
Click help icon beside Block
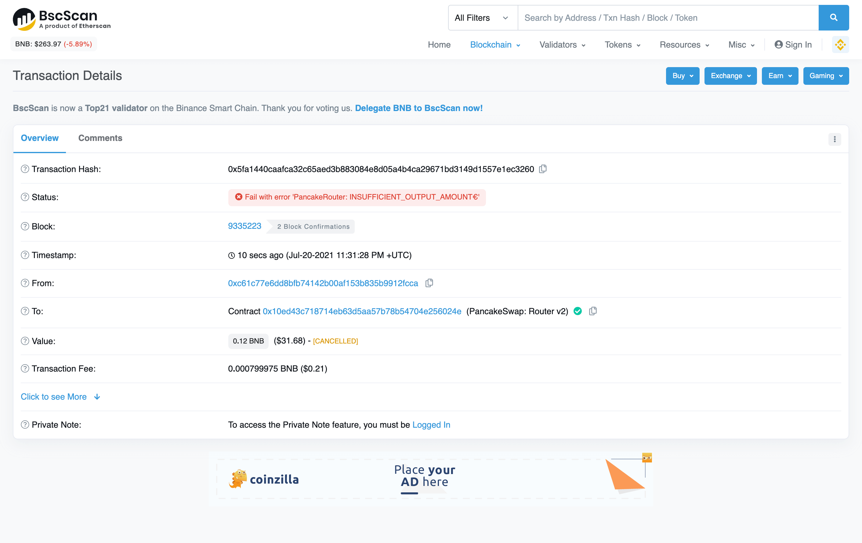(25, 226)
